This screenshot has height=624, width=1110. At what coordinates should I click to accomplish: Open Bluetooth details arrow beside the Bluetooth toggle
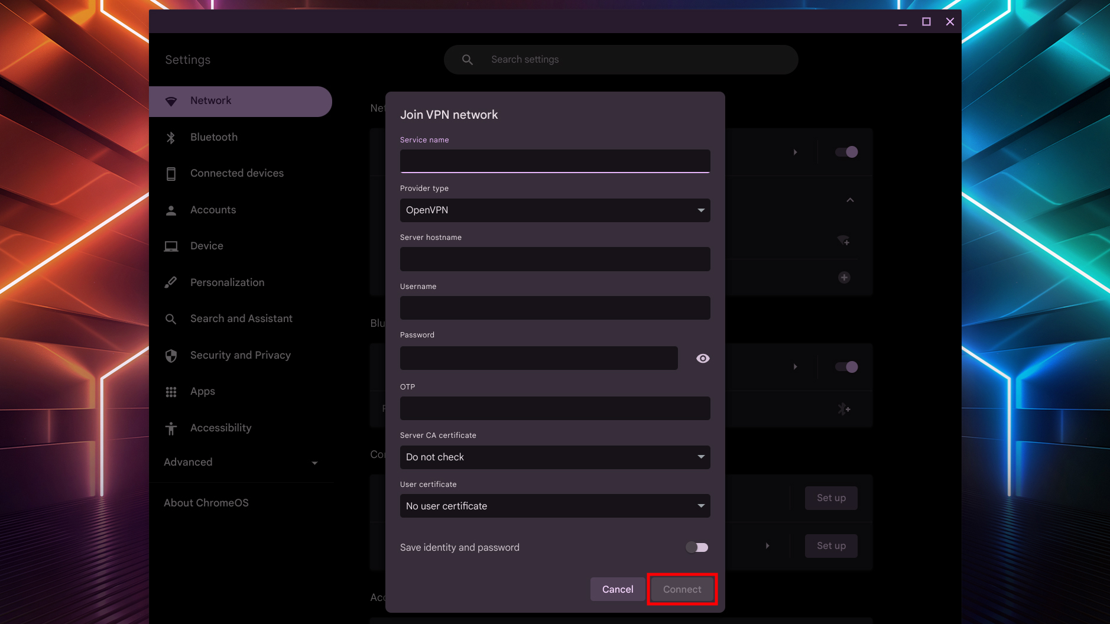click(x=796, y=367)
